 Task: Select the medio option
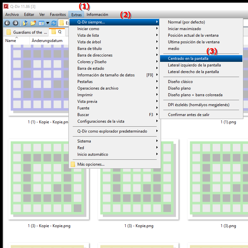click(201, 49)
